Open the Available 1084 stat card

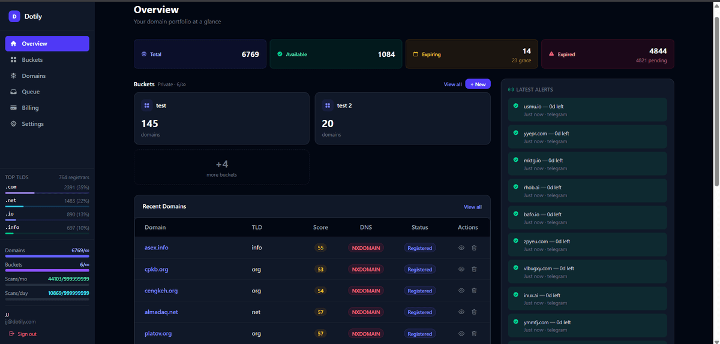coord(336,54)
